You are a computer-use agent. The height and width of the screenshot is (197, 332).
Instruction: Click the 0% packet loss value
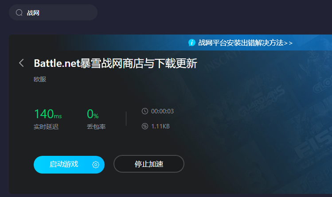93,114
